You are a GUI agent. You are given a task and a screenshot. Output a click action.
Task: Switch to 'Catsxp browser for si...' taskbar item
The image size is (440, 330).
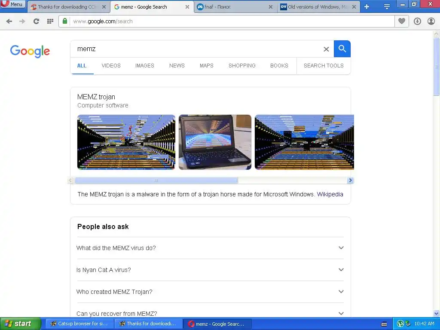79,324
